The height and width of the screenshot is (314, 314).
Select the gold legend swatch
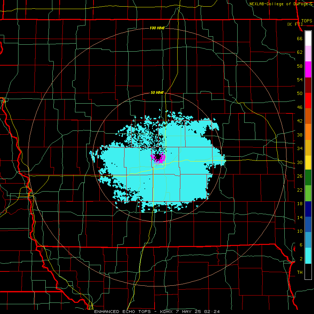click(x=308, y=148)
